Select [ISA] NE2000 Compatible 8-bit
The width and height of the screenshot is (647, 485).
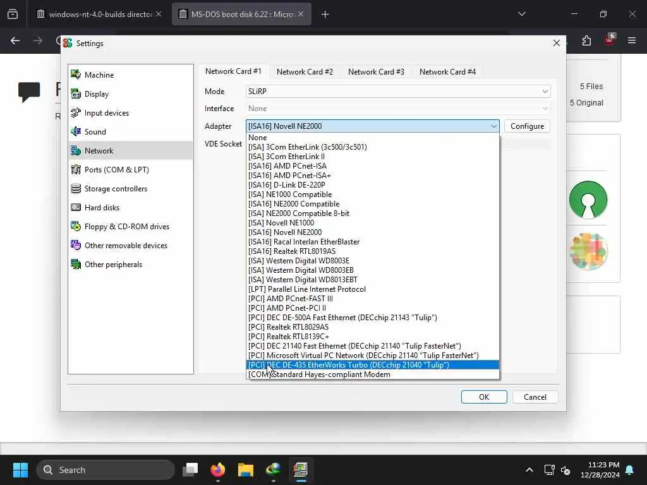(373, 213)
